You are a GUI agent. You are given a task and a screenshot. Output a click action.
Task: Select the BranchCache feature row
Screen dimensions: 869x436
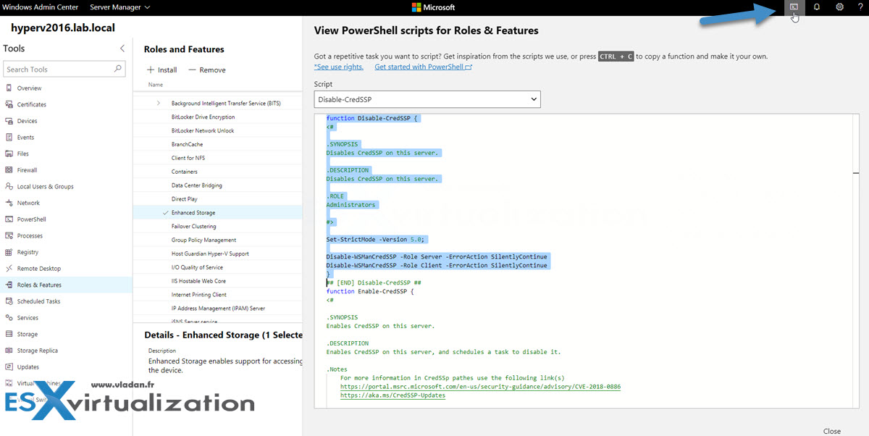click(217, 145)
